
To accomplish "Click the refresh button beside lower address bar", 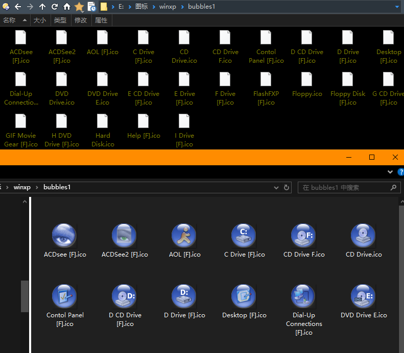I will [287, 187].
